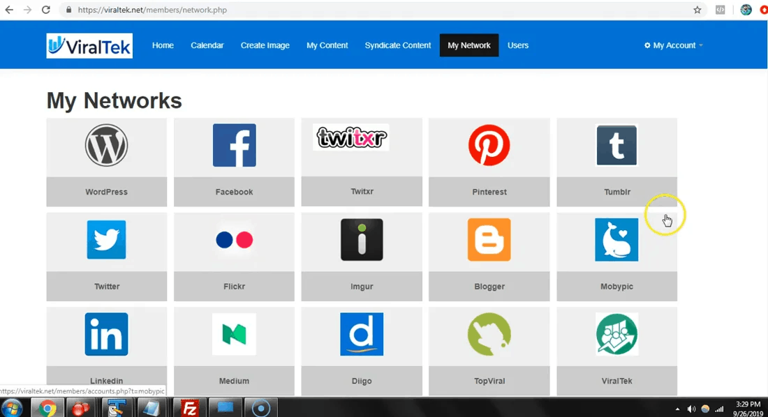Bookmark this page with the star icon
The image size is (768, 417).
pos(697,10)
